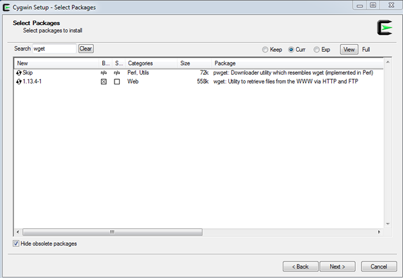Click the 558k size cell
This screenshot has width=403, height=278.
click(203, 81)
